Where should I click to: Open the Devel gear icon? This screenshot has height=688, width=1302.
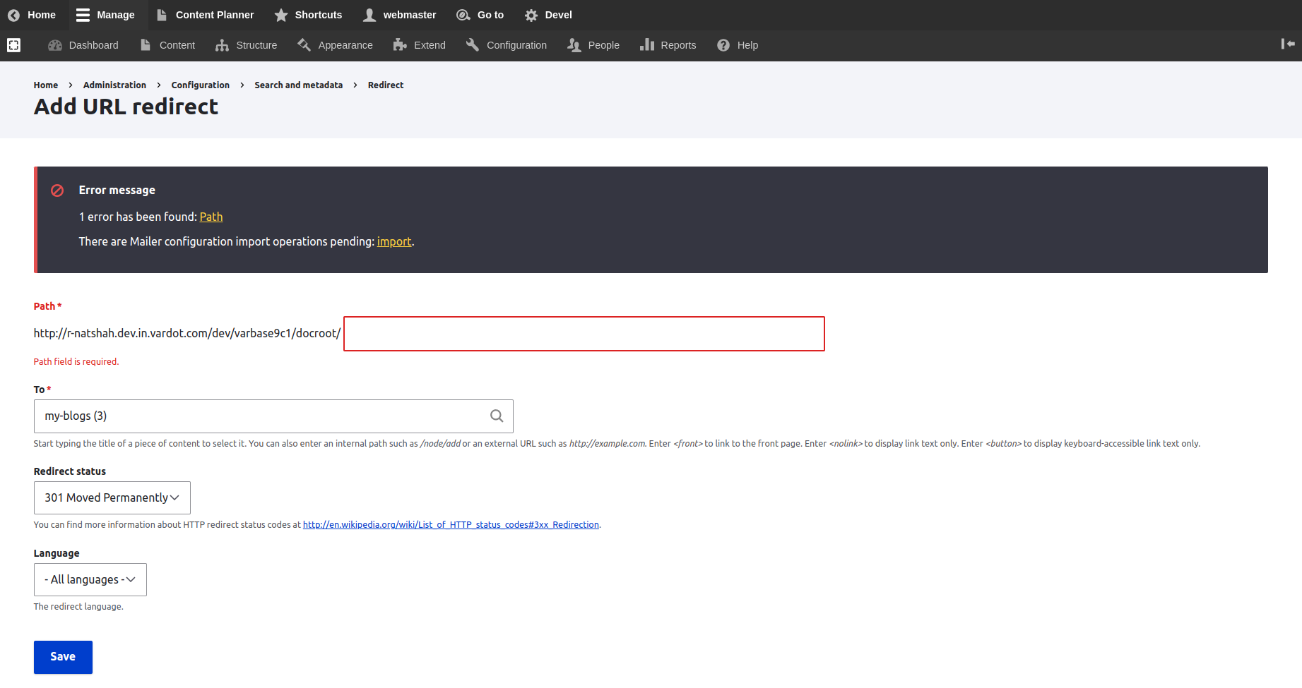coord(531,15)
